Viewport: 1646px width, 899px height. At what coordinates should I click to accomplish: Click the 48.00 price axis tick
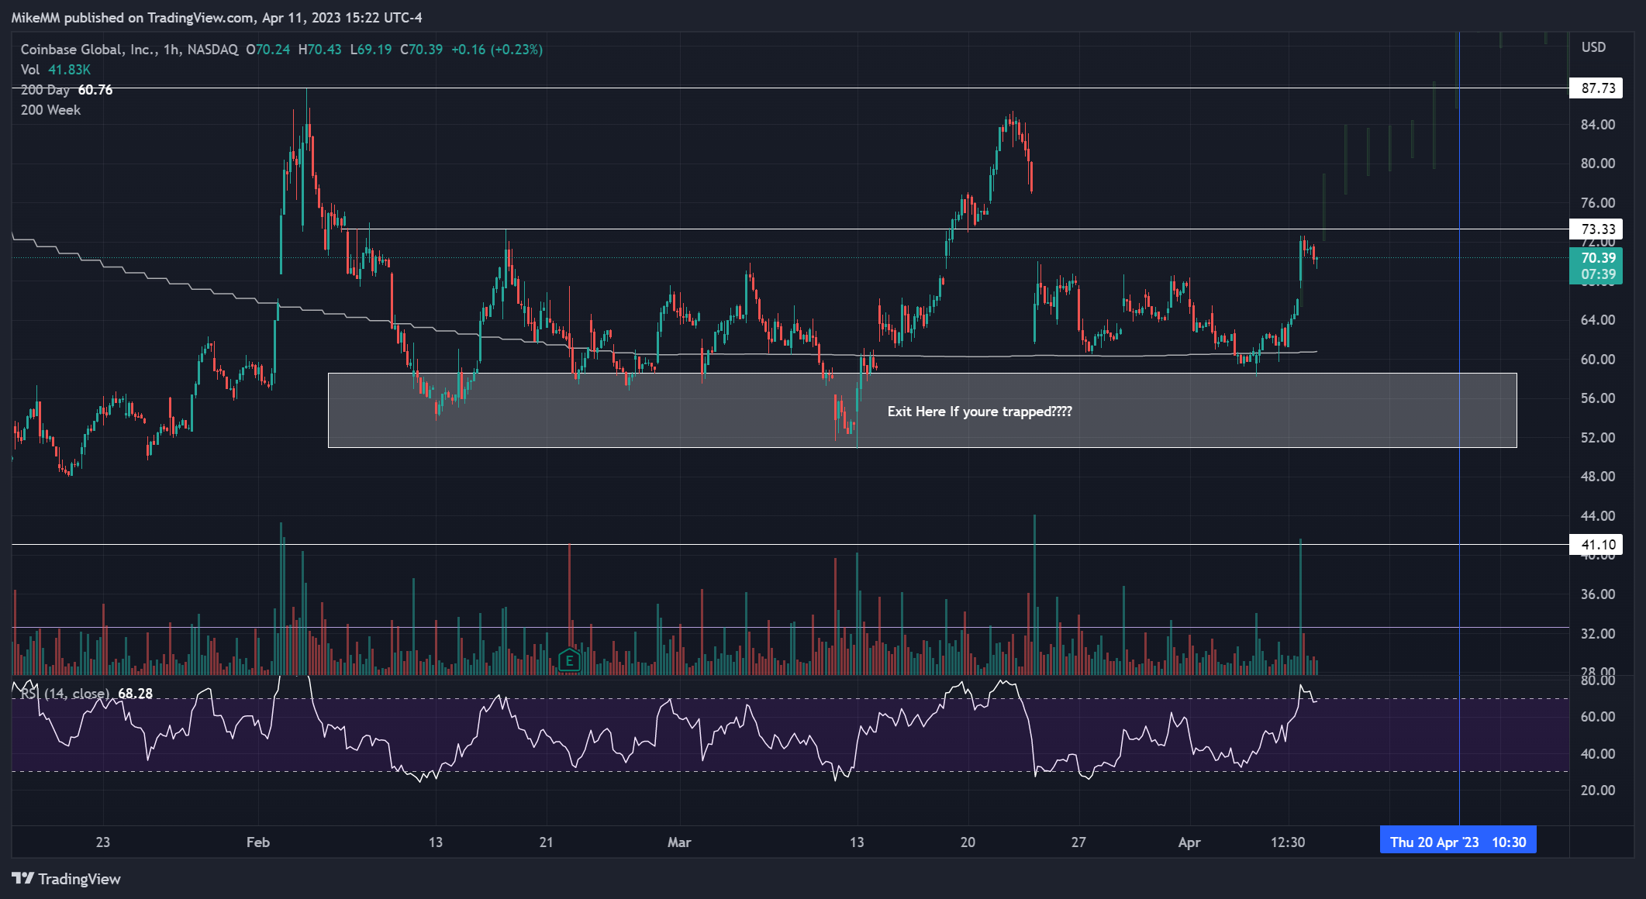click(x=1598, y=477)
